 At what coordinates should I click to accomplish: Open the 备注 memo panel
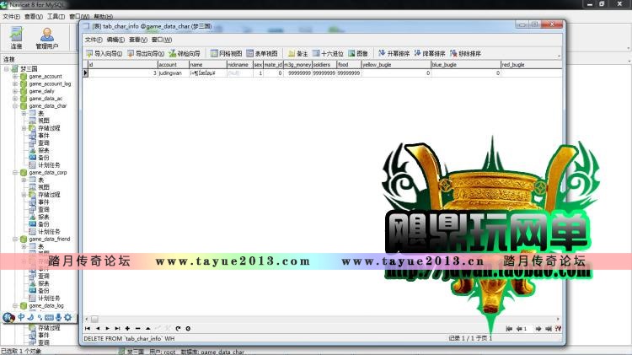(297, 53)
